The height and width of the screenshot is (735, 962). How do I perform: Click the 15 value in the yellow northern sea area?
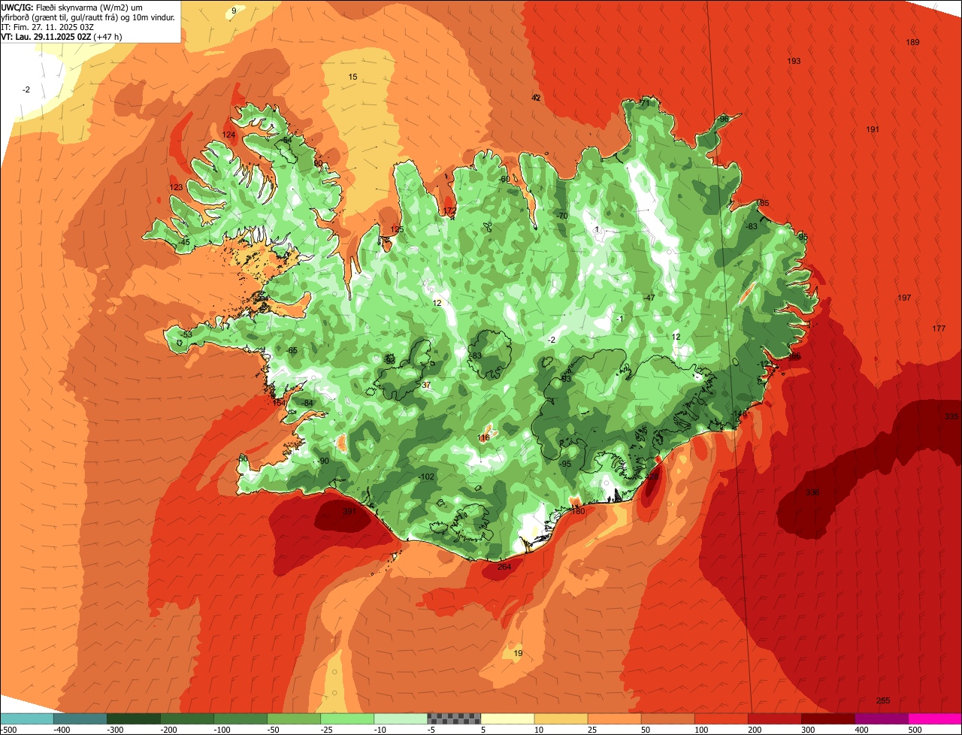pyautogui.click(x=352, y=77)
